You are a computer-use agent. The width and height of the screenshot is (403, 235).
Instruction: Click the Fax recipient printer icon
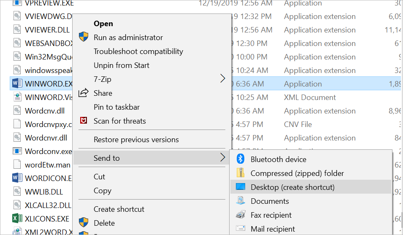(240, 215)
